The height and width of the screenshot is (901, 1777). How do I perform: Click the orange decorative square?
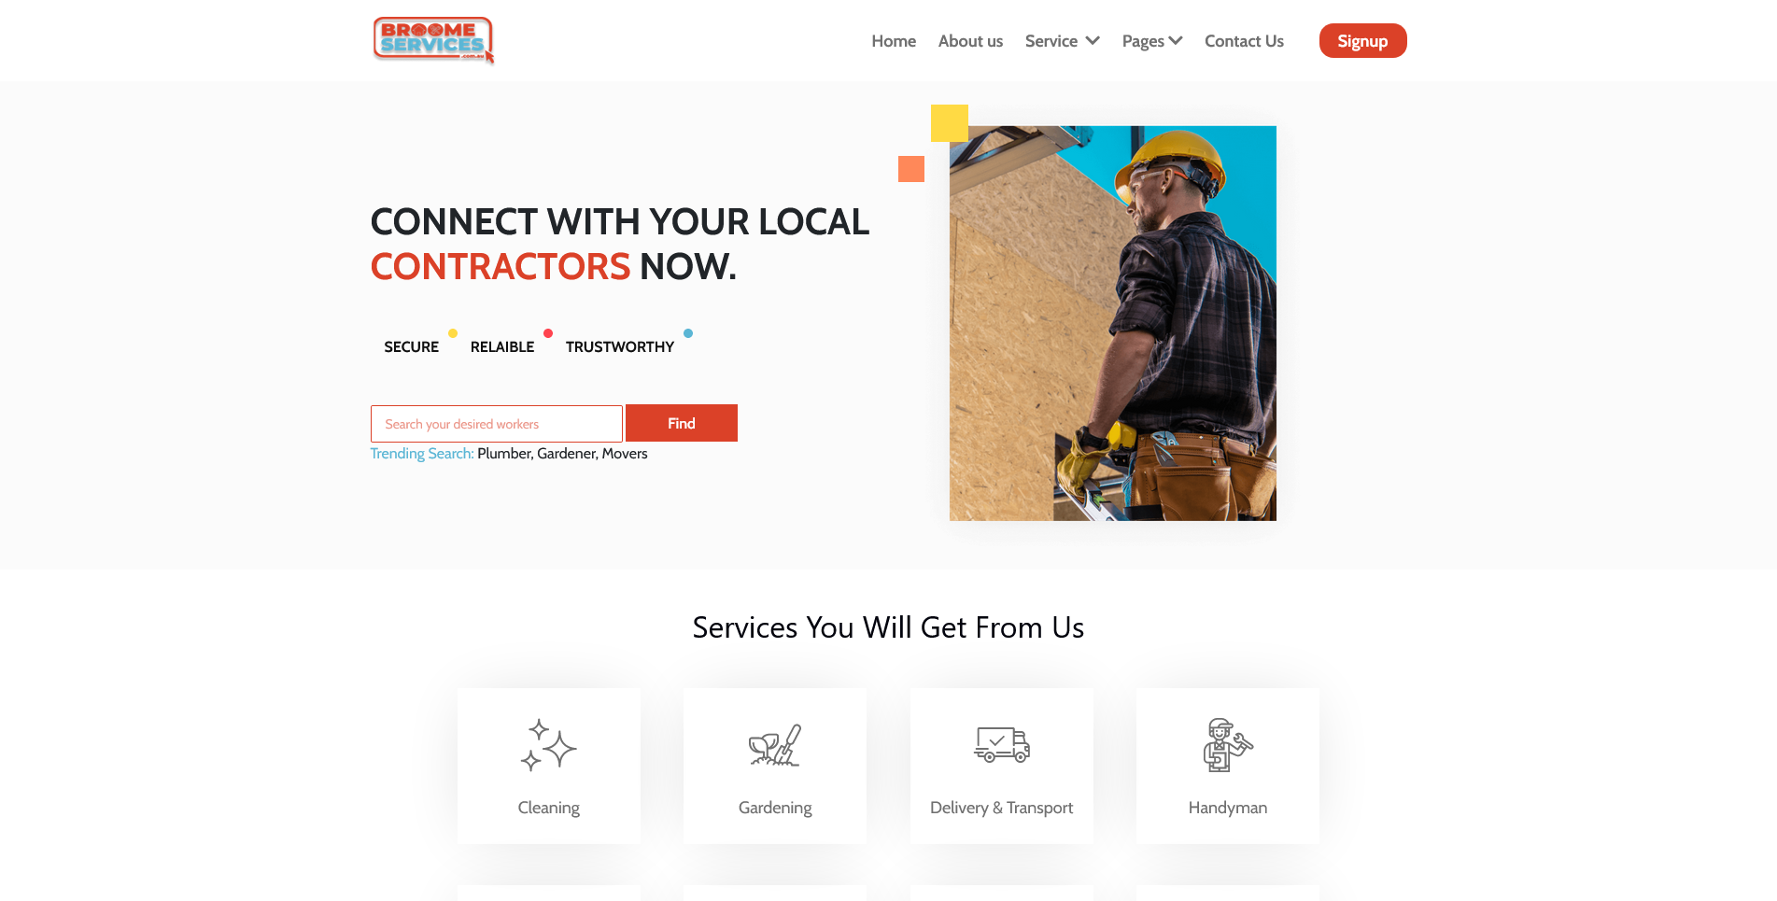click(x=911, y=169)
